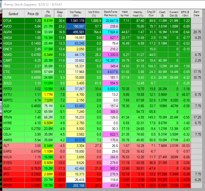The height and width of the screenshot is (191, 205).
Task: Click CLD current debt 407M
Action: pyautogui.click(x=174, y=106)
